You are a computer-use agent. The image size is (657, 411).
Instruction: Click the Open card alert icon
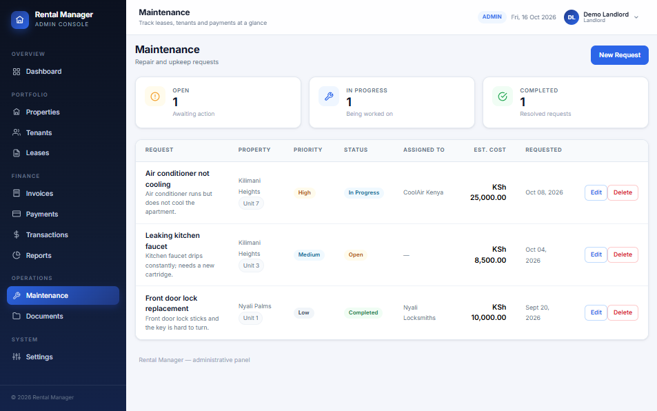[x=155, y=97]
